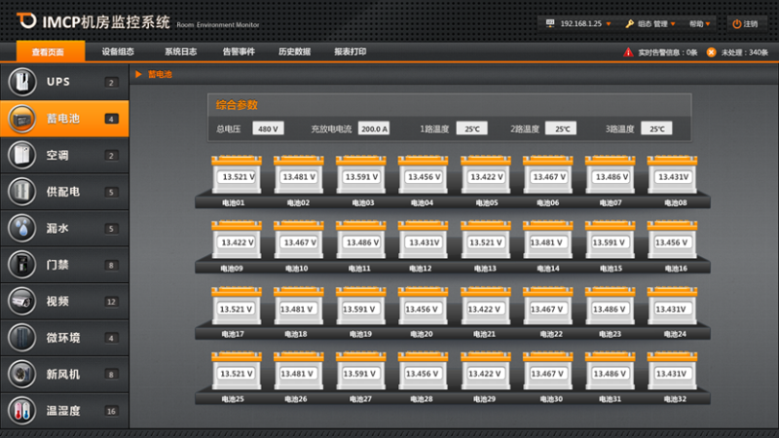Select the 新风机 fresh air fan icon
Viewport: 779px width, 438px height.
click(21, 374)
